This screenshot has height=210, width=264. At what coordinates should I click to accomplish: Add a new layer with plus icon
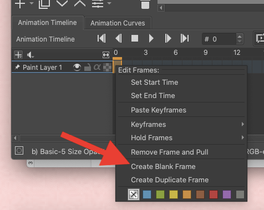20,4
